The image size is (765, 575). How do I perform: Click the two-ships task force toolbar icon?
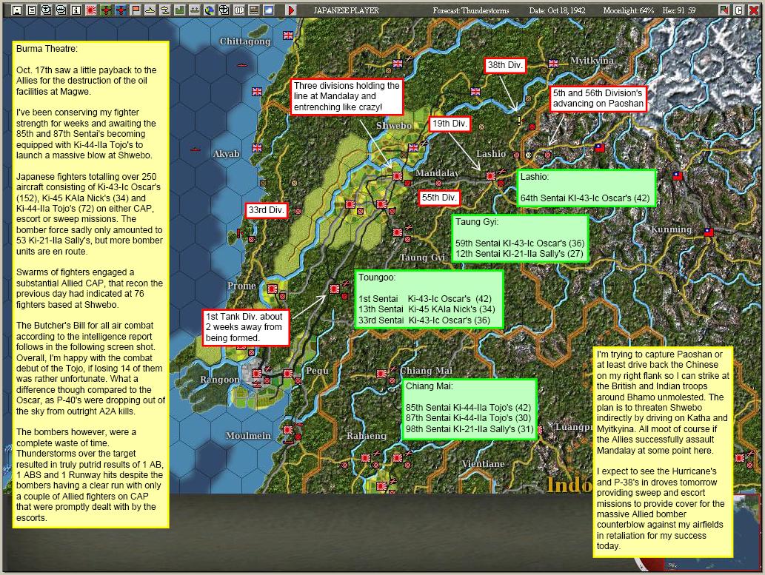pos(165,10)
